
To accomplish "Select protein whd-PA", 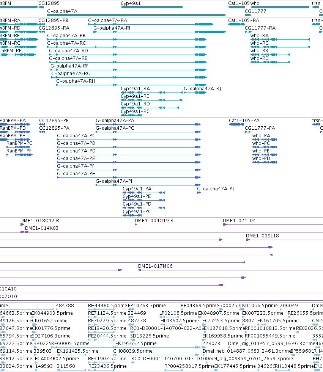I will [x=261, y=136].
